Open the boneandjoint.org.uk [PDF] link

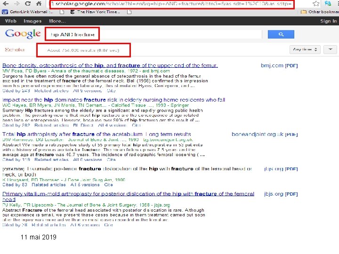pyautogui.click(x=265, y=135)
